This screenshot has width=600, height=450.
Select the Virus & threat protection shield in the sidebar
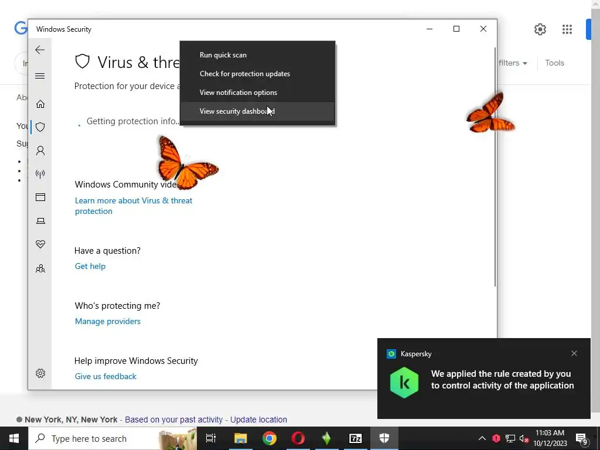point(40,127)
